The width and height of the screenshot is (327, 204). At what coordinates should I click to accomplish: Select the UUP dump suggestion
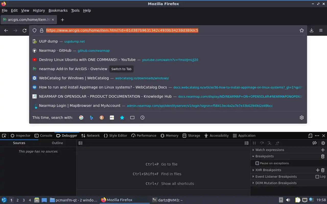point(168,41)
